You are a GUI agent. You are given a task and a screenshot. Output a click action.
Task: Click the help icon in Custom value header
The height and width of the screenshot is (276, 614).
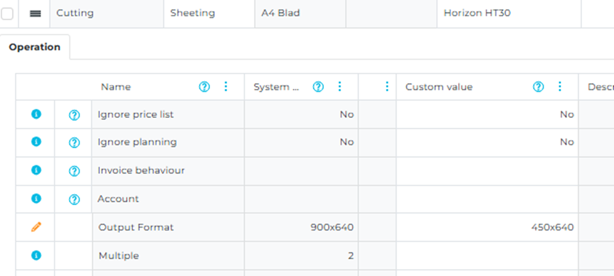[x=538, y=87]
